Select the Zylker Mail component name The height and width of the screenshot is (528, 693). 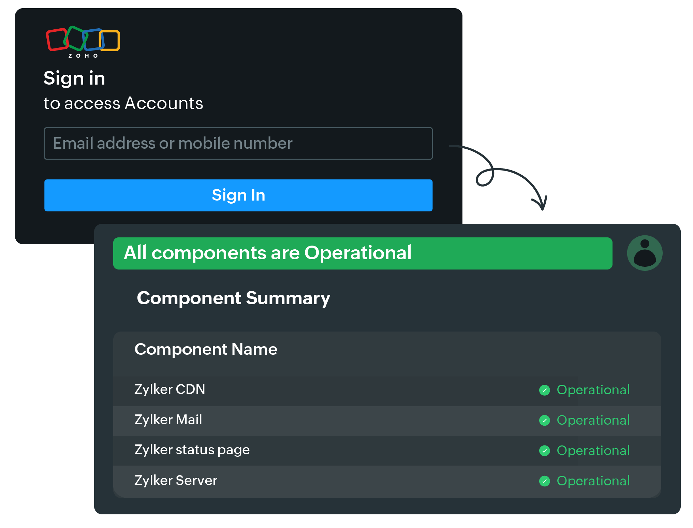click(168, 420)
